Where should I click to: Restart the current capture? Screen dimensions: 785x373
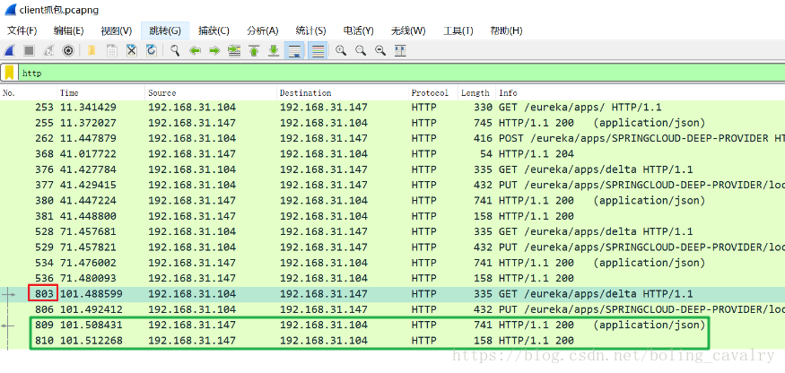pos(48,50)
